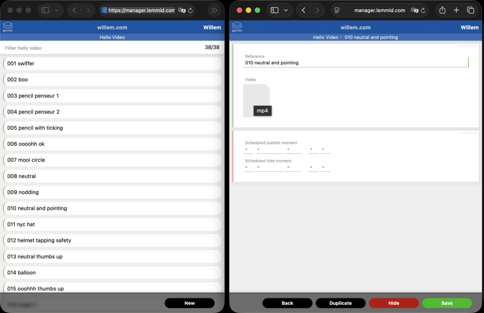Image resolution: width=484 pixels, height=313 pixels.
Task: Click the Share icon in the right window toolbar
Action: pos(442,10)
